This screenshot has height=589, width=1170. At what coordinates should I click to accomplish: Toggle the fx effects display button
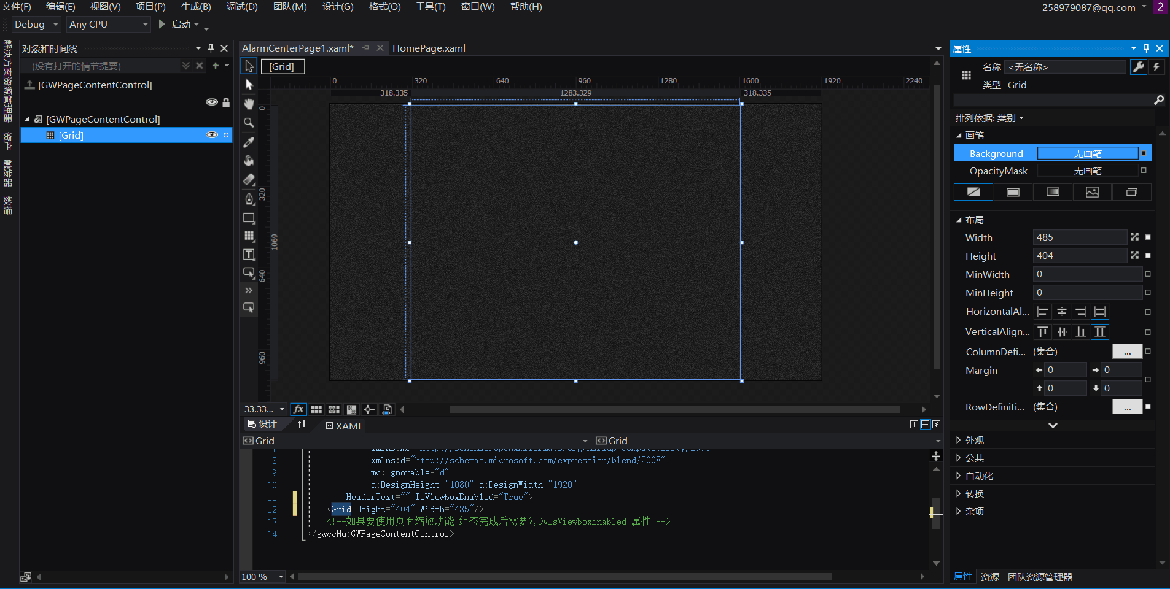tap(298, 409)
